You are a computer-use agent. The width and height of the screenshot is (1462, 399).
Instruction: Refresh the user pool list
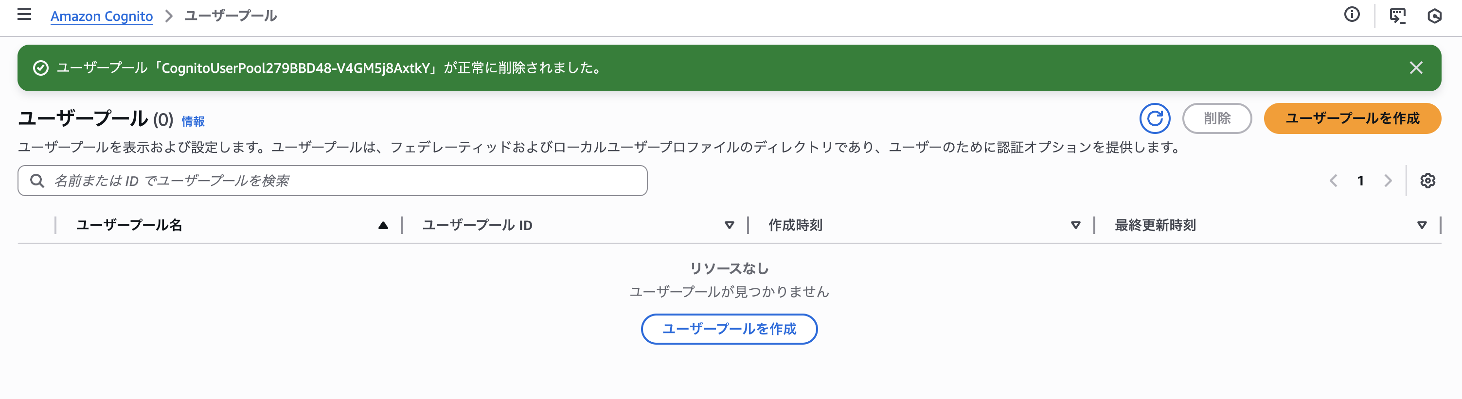point(1155,118)
